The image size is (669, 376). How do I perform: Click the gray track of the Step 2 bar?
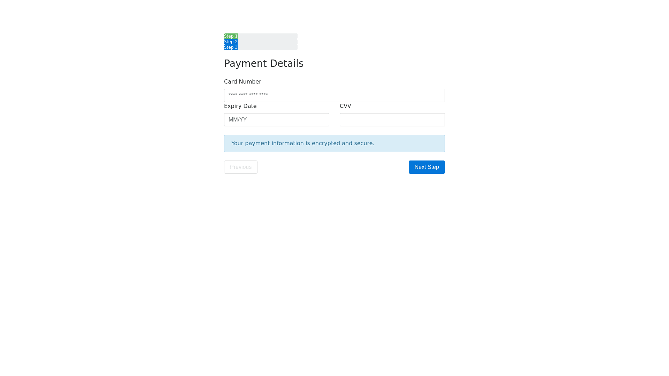(267, 42)
